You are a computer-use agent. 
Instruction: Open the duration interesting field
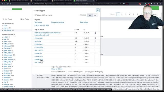click(6, 80)
